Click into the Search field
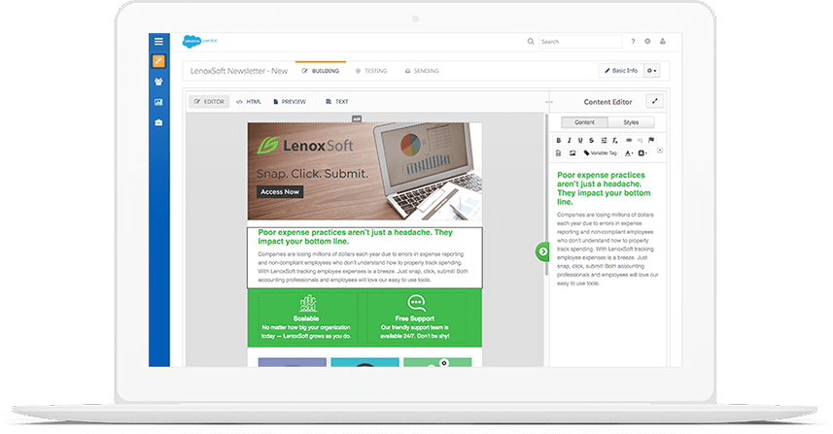The height and width of the screenshot is (434, 833). click(x=580, y=42)
